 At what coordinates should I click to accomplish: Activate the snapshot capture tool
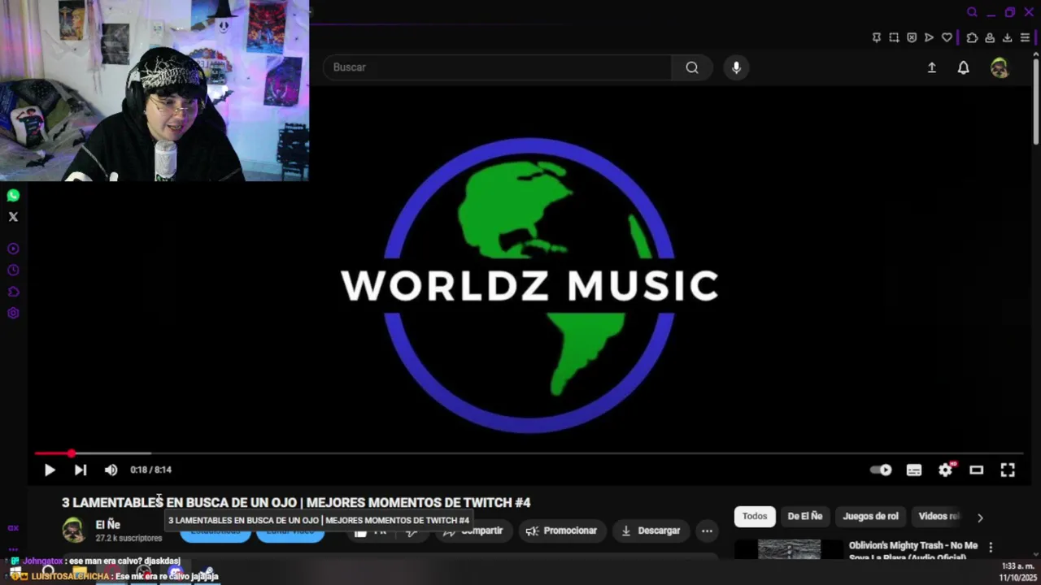point(894,37)
